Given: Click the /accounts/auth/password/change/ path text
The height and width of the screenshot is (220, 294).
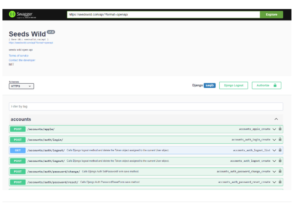Looking at the screenshot, I should pos(54,172).
